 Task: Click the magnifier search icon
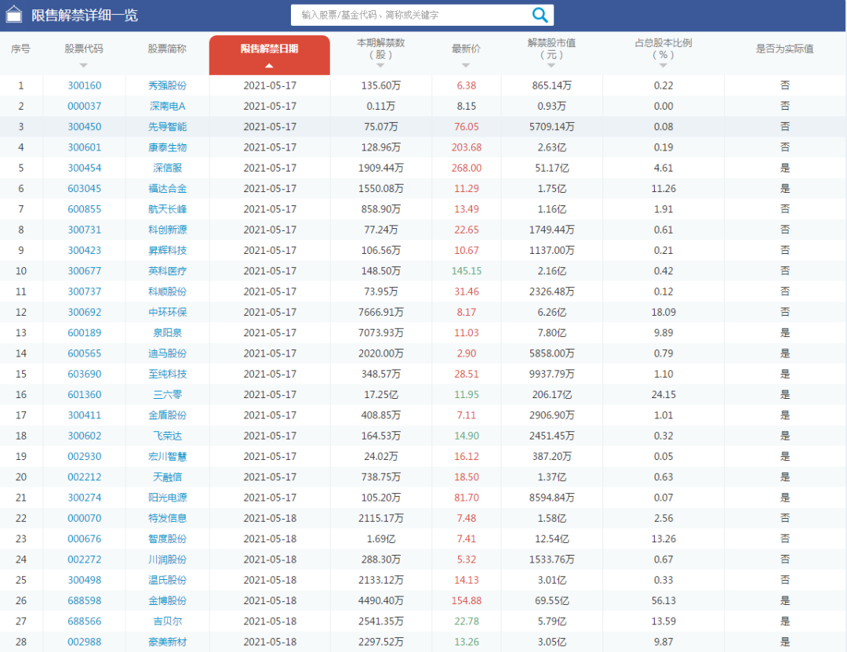pyautogui.click(x=540, y=15)
